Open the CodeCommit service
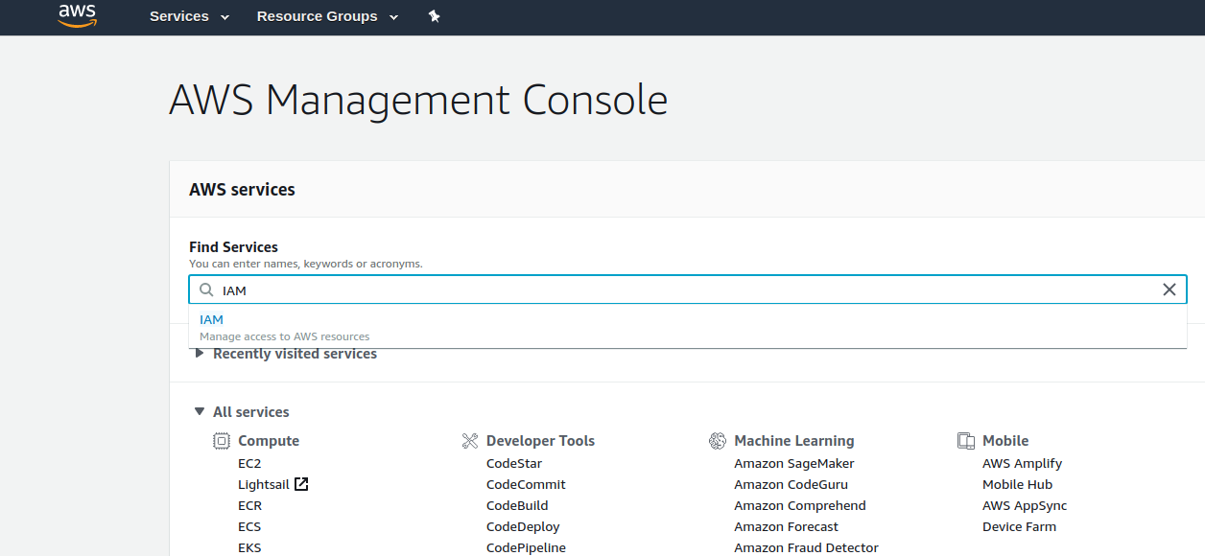Screen dimensions: 1205x556 526,484
